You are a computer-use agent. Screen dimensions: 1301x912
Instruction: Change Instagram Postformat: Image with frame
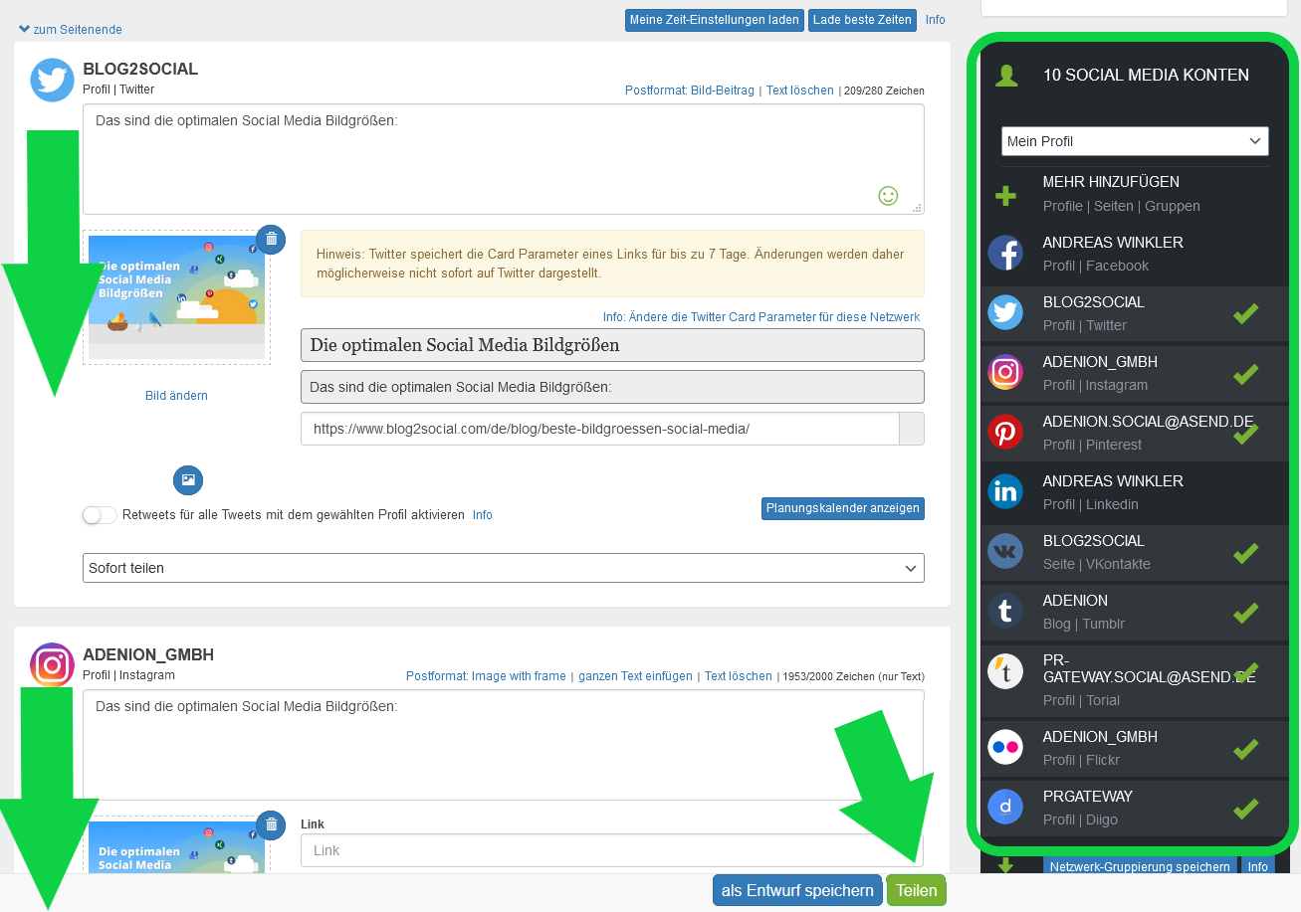[486, 675]
